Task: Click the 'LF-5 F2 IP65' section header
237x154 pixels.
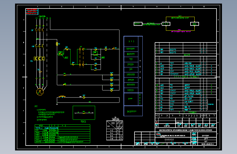Action: [186, 77]
